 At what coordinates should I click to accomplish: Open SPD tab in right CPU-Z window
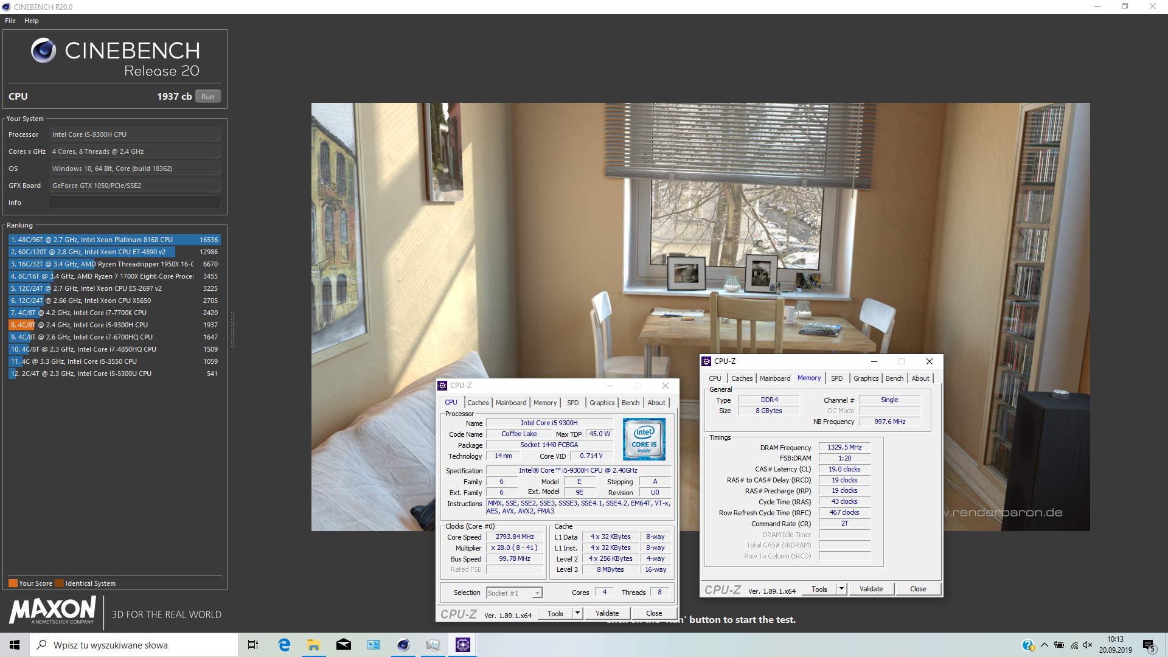pos(837,378)
